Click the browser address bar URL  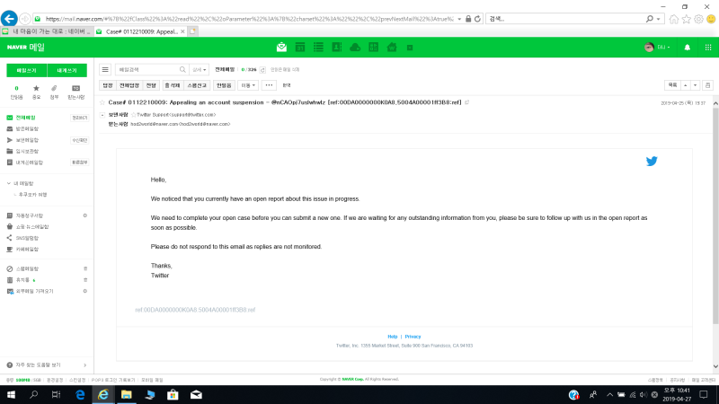(x=250, y=19)
